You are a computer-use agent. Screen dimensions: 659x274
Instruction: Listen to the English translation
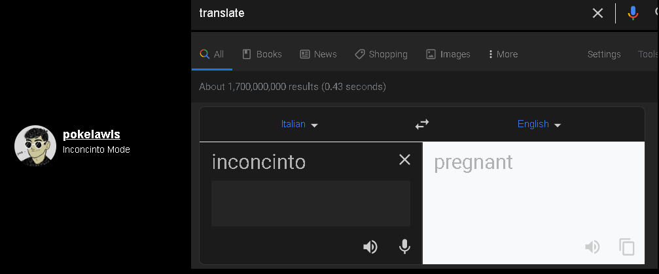point(592,247)
